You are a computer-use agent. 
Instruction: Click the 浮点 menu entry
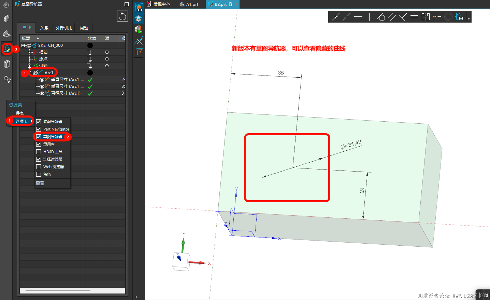coord(20,113)
